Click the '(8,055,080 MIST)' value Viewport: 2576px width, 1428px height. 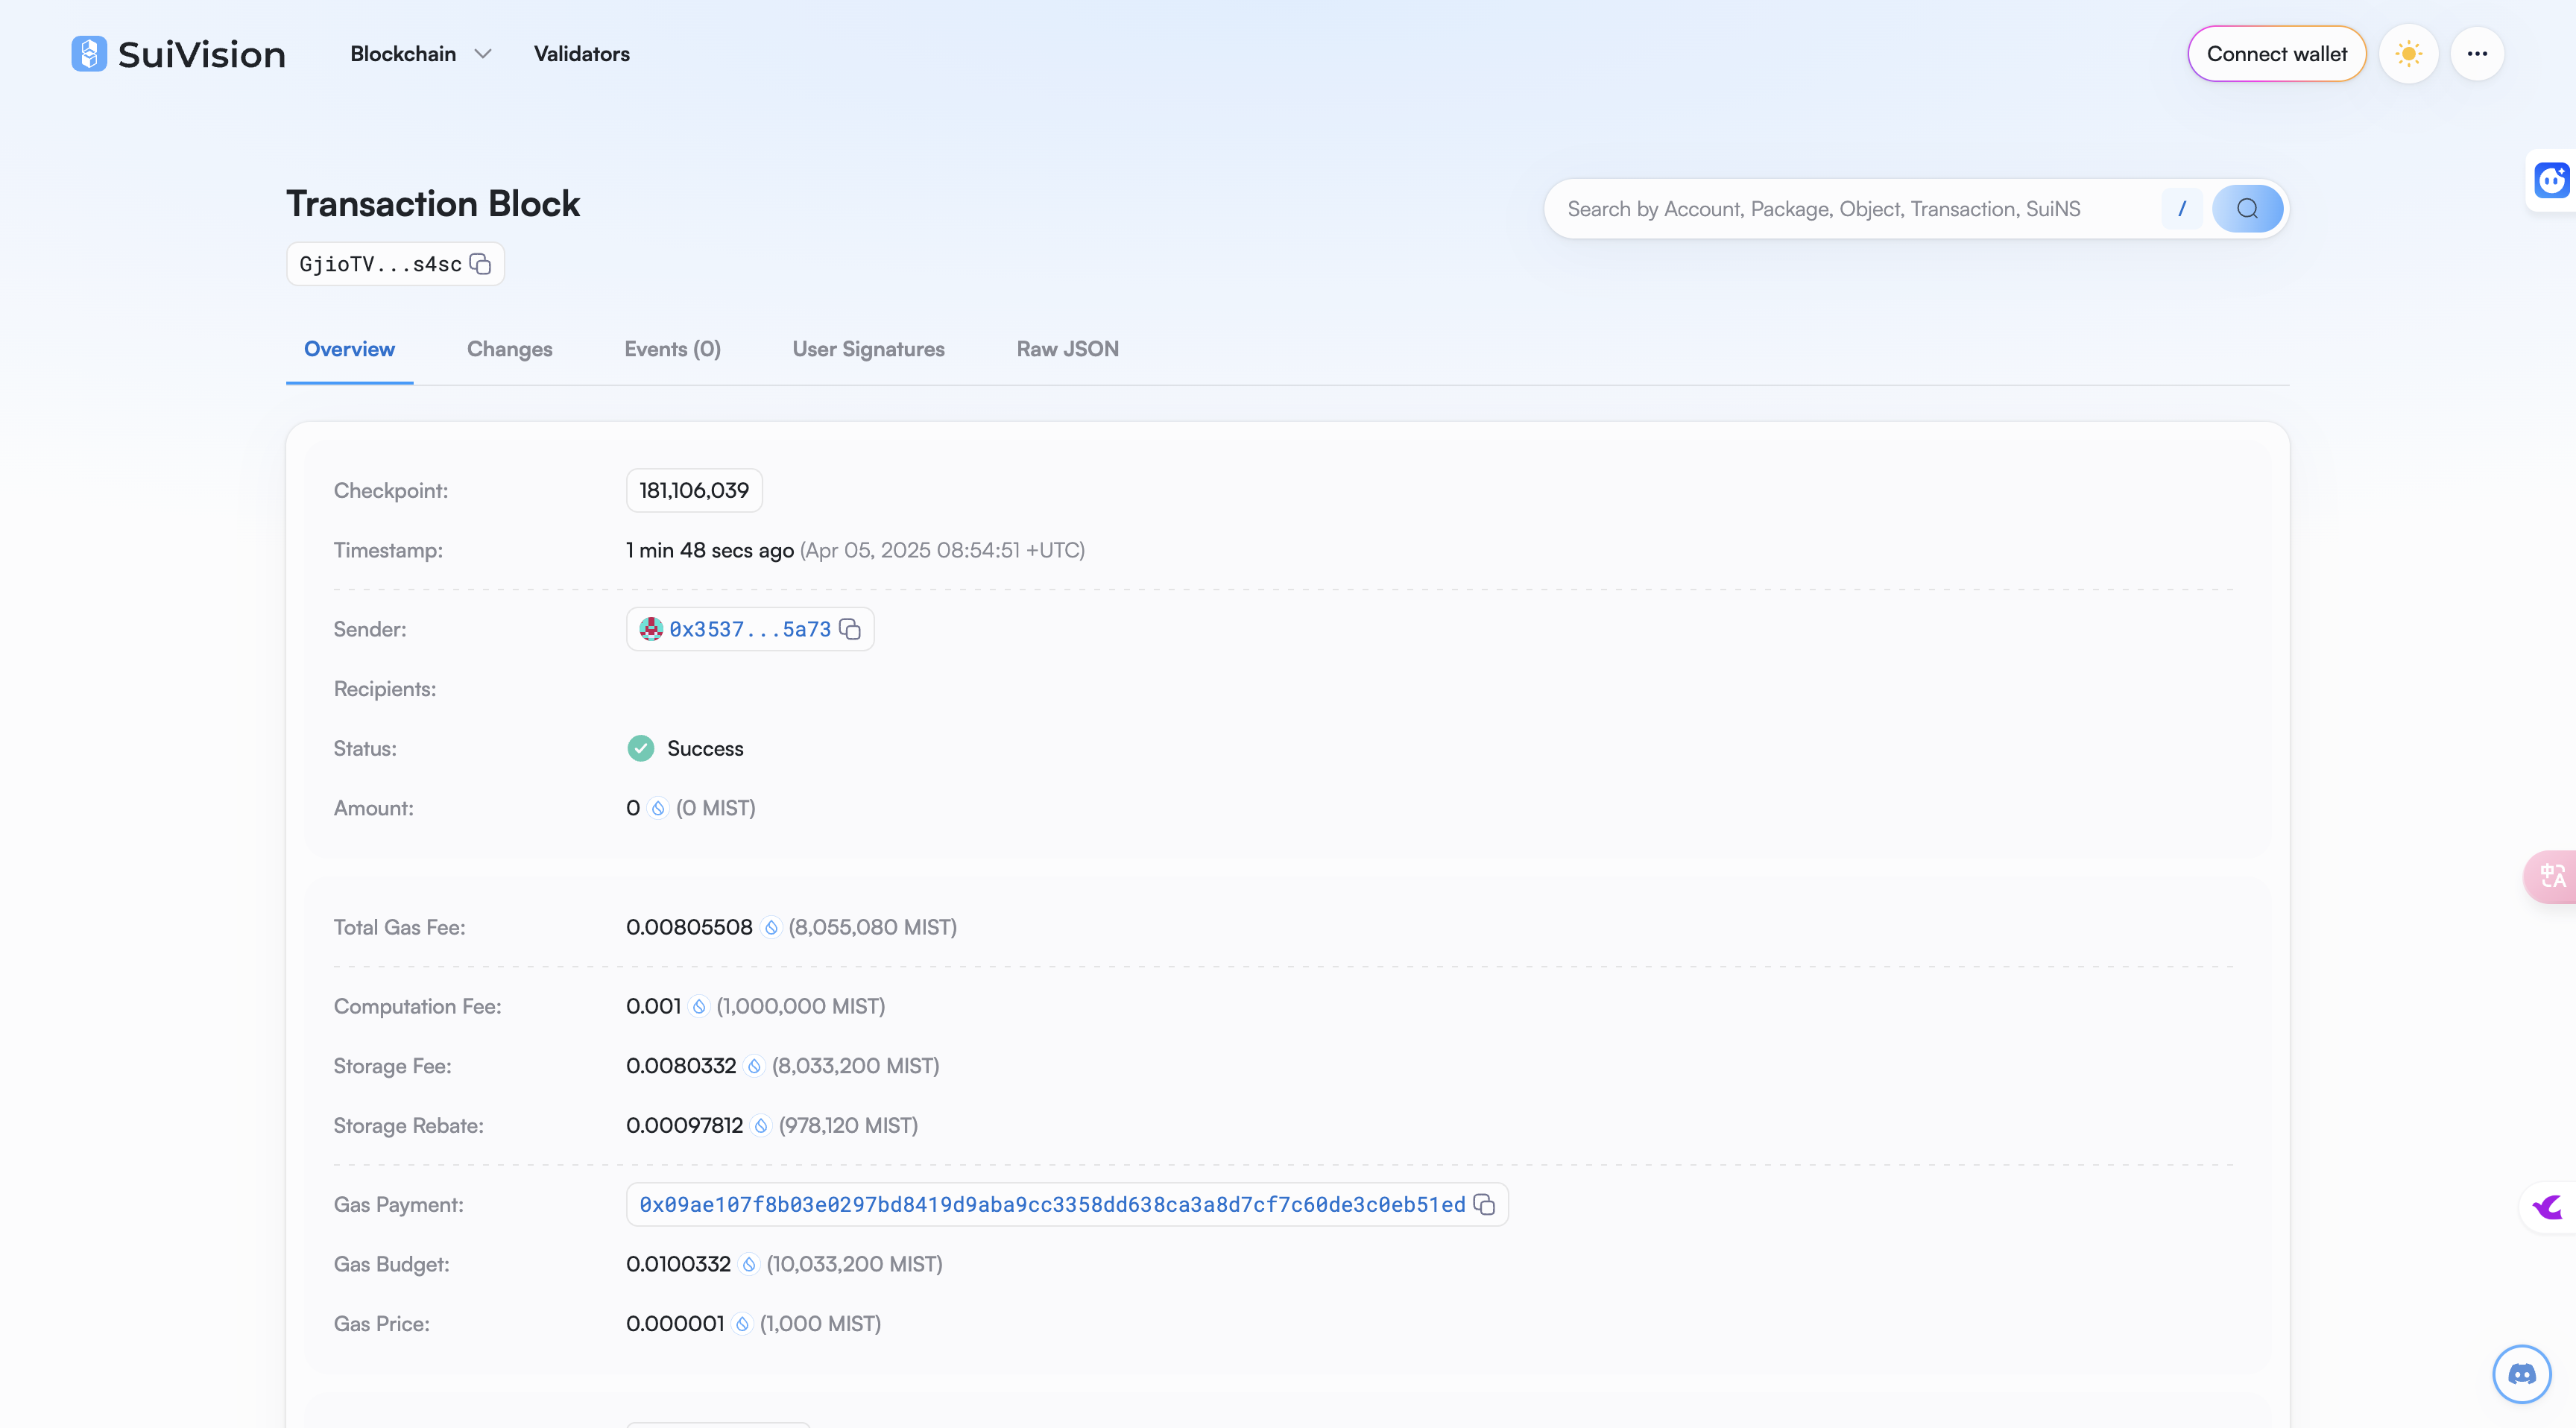(x=872, y=928)
